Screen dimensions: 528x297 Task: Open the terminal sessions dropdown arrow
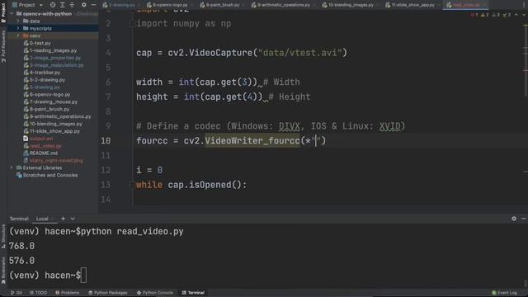tap(73, 219)
